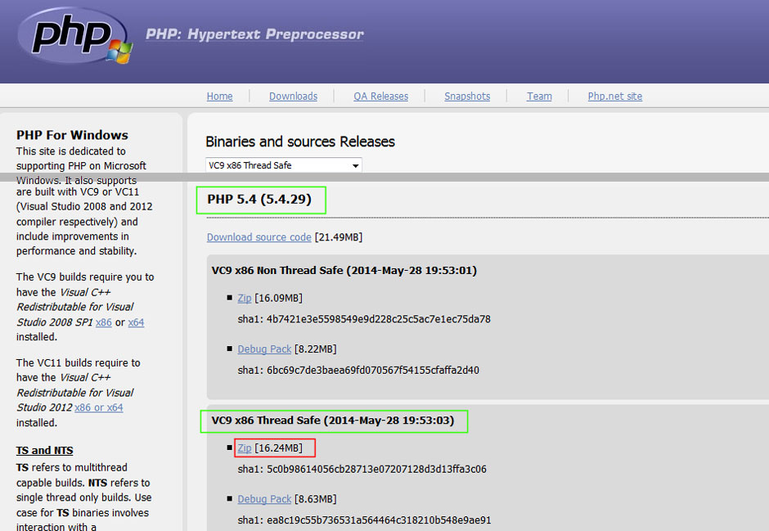Click VC9 x86 Non Thread Safe heading
The image size is (769, 531).
pos(344,270)
